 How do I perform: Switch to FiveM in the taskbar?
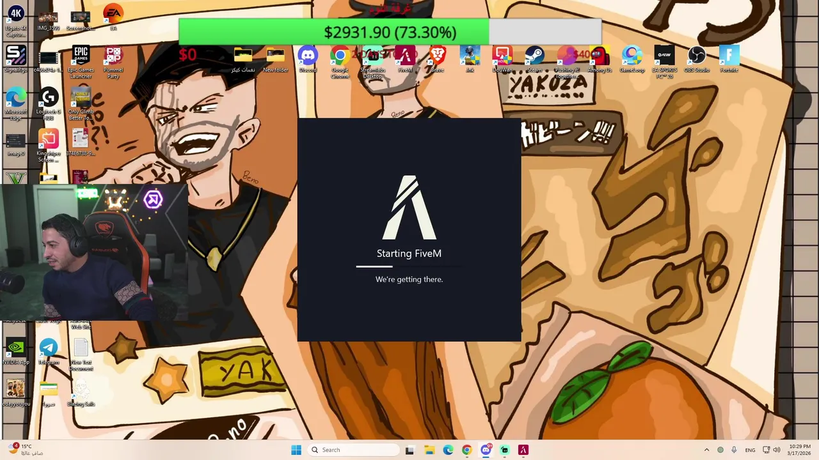[523, 450]
